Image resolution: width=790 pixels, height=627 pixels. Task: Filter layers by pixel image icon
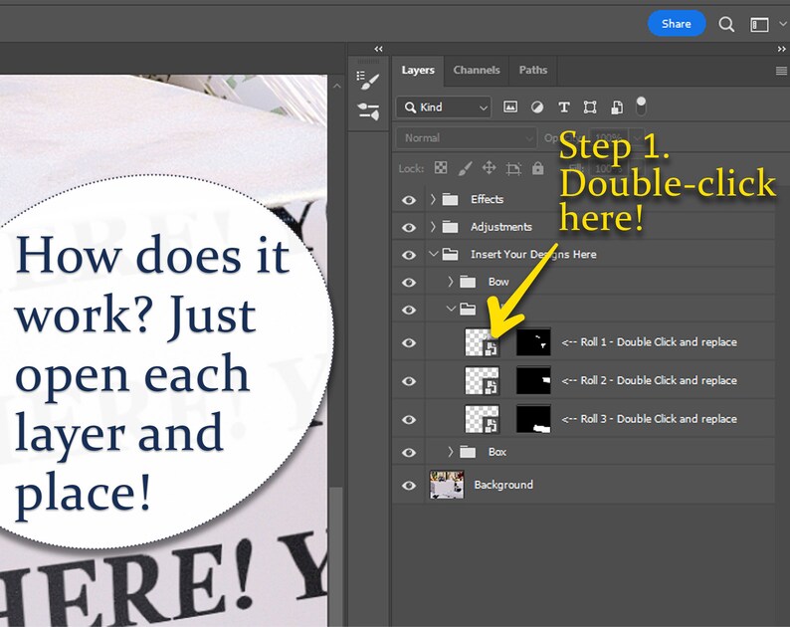(x=510, y=106)
